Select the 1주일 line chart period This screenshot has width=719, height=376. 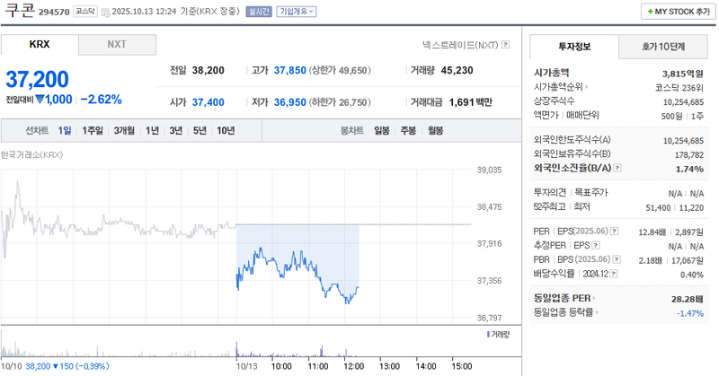[x=93, y=131]
